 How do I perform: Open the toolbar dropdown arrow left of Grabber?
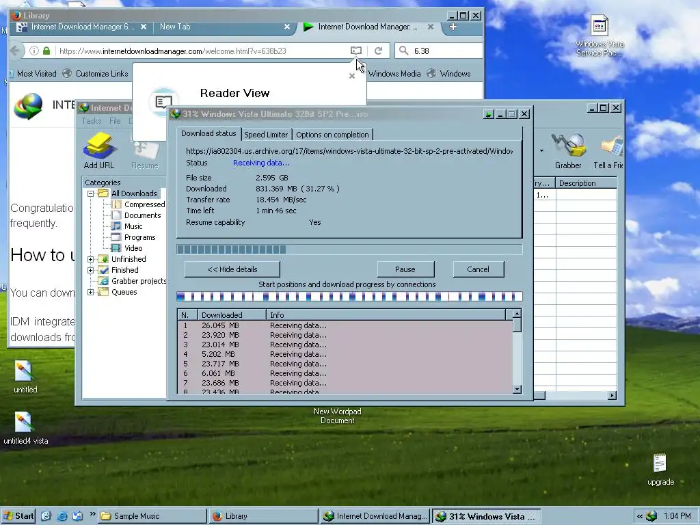coord(541,150)
